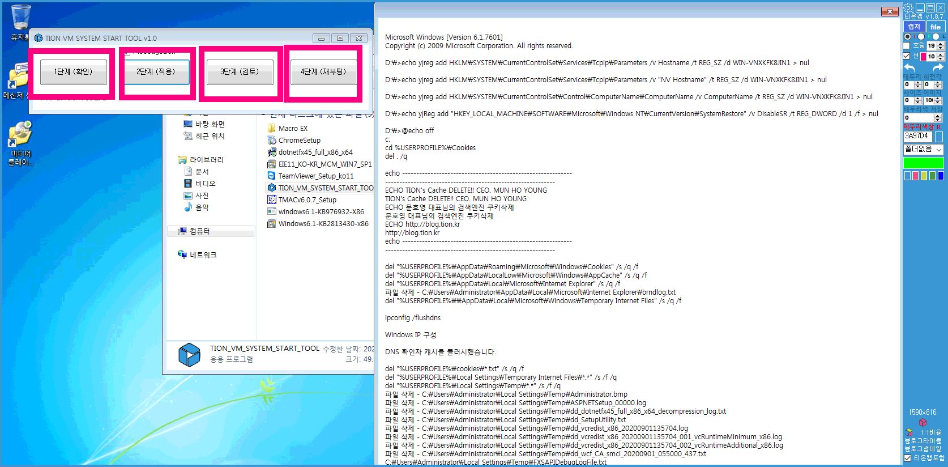948x467 pixels.
Task: Open the 폴더없음 folder dropdown
Action: tap(924, 149)
